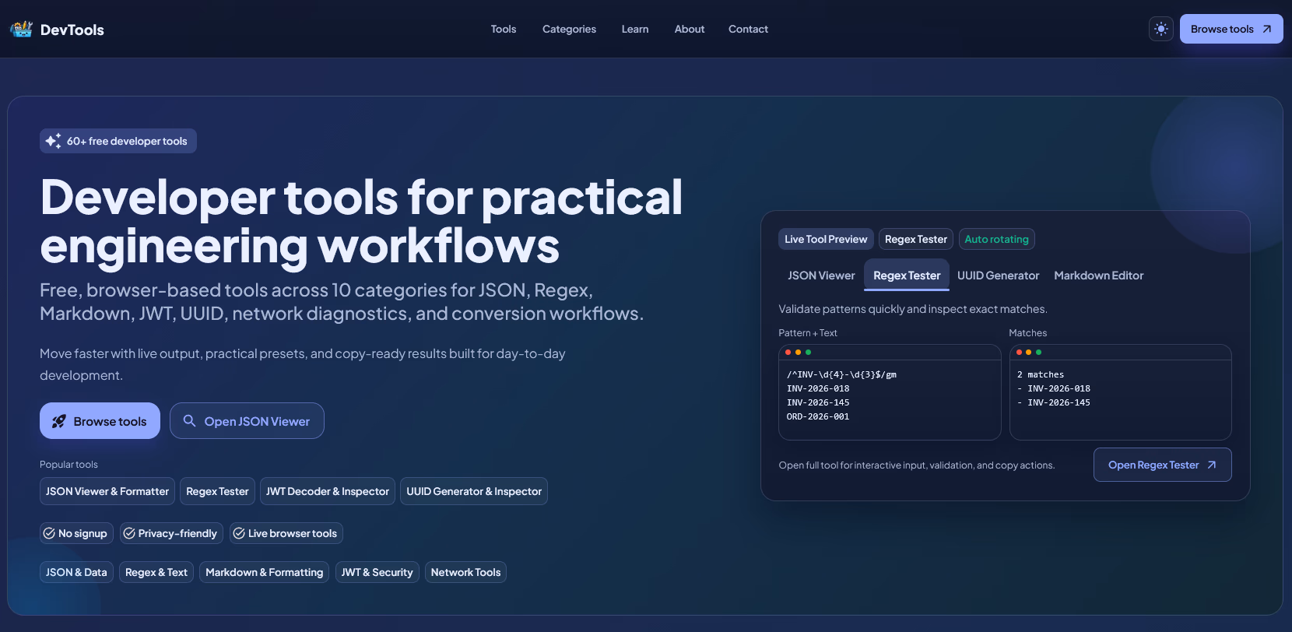Open the Tools menu item

tap(503, 30)
